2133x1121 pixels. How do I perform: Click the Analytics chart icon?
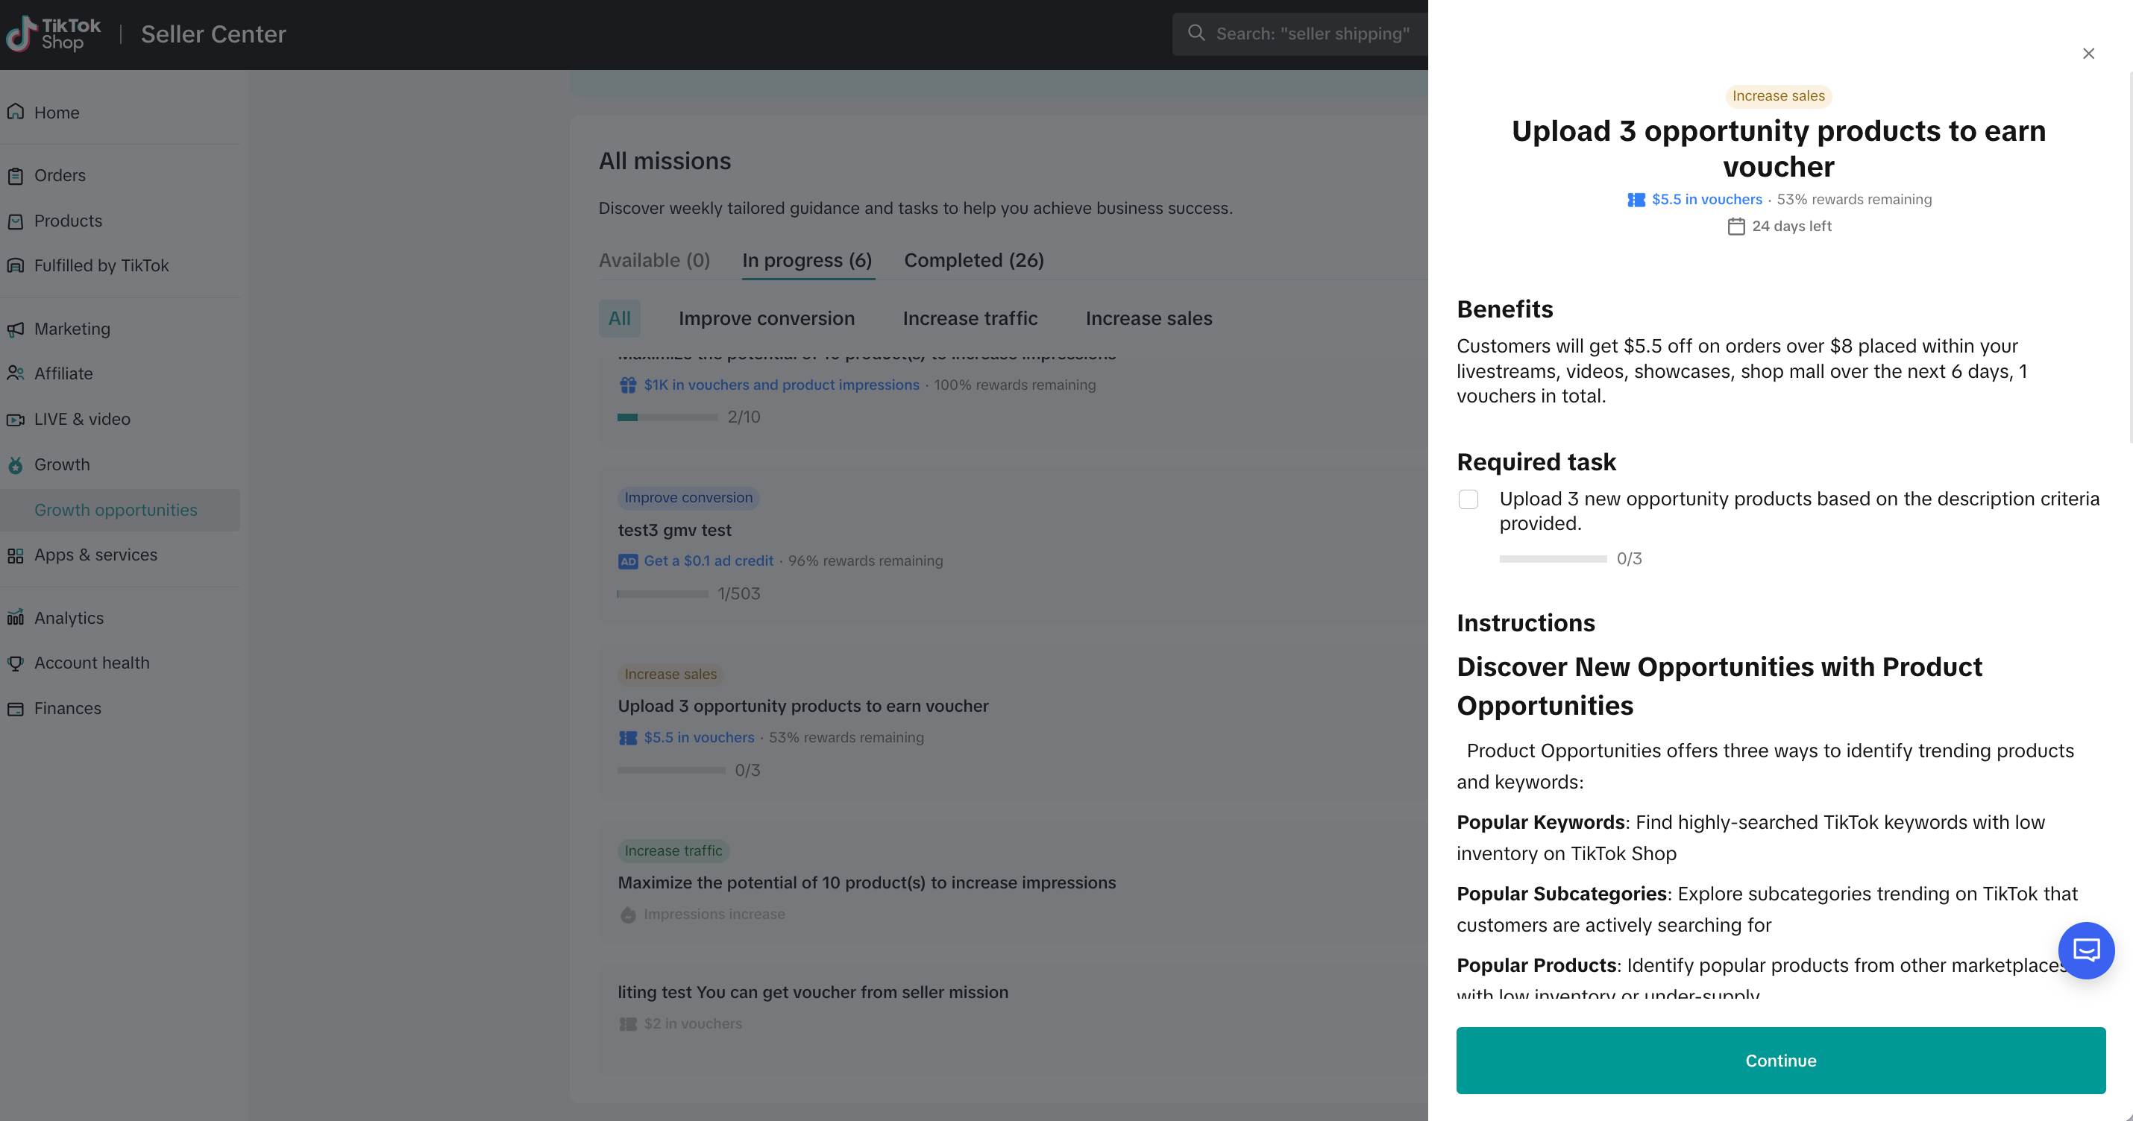pyautogui.click(x=15, y=618)
